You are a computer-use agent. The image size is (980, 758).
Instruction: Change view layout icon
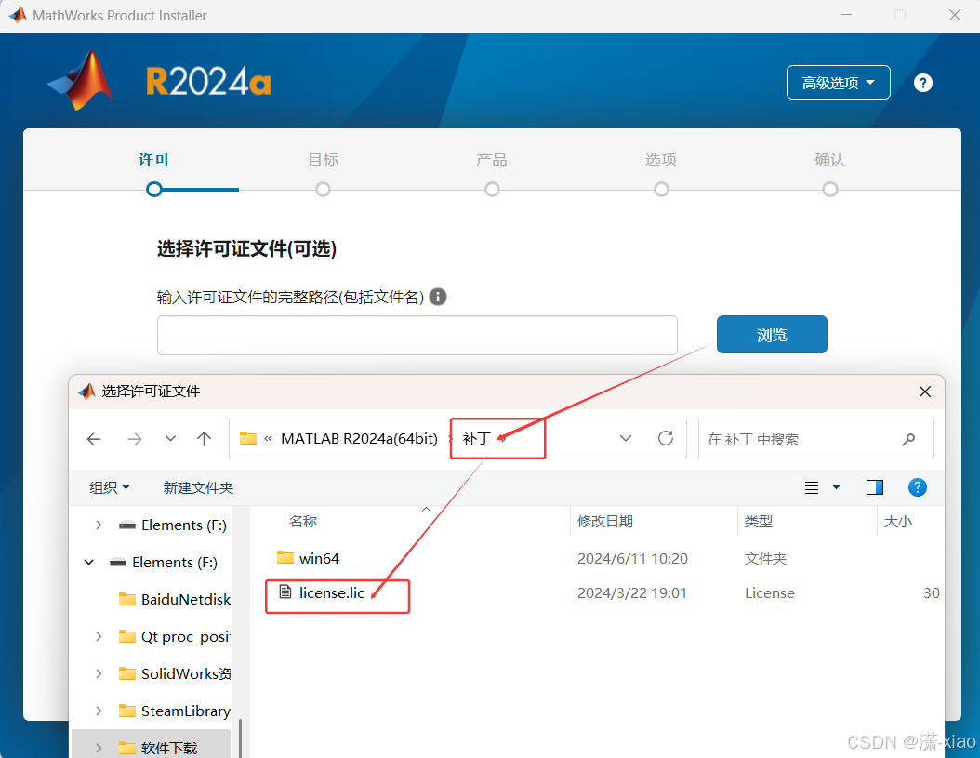tap(812, 488)
